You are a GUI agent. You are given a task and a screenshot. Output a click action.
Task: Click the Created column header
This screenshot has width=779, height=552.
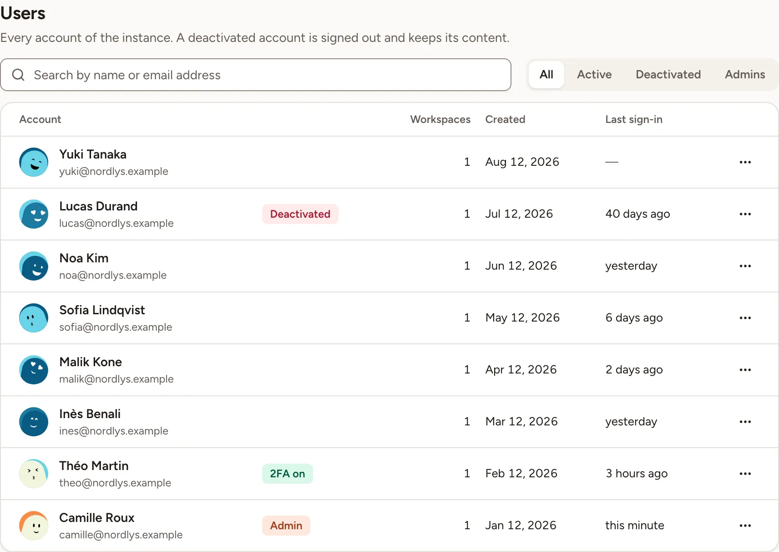pyautogui.click(x=505, y=119)
